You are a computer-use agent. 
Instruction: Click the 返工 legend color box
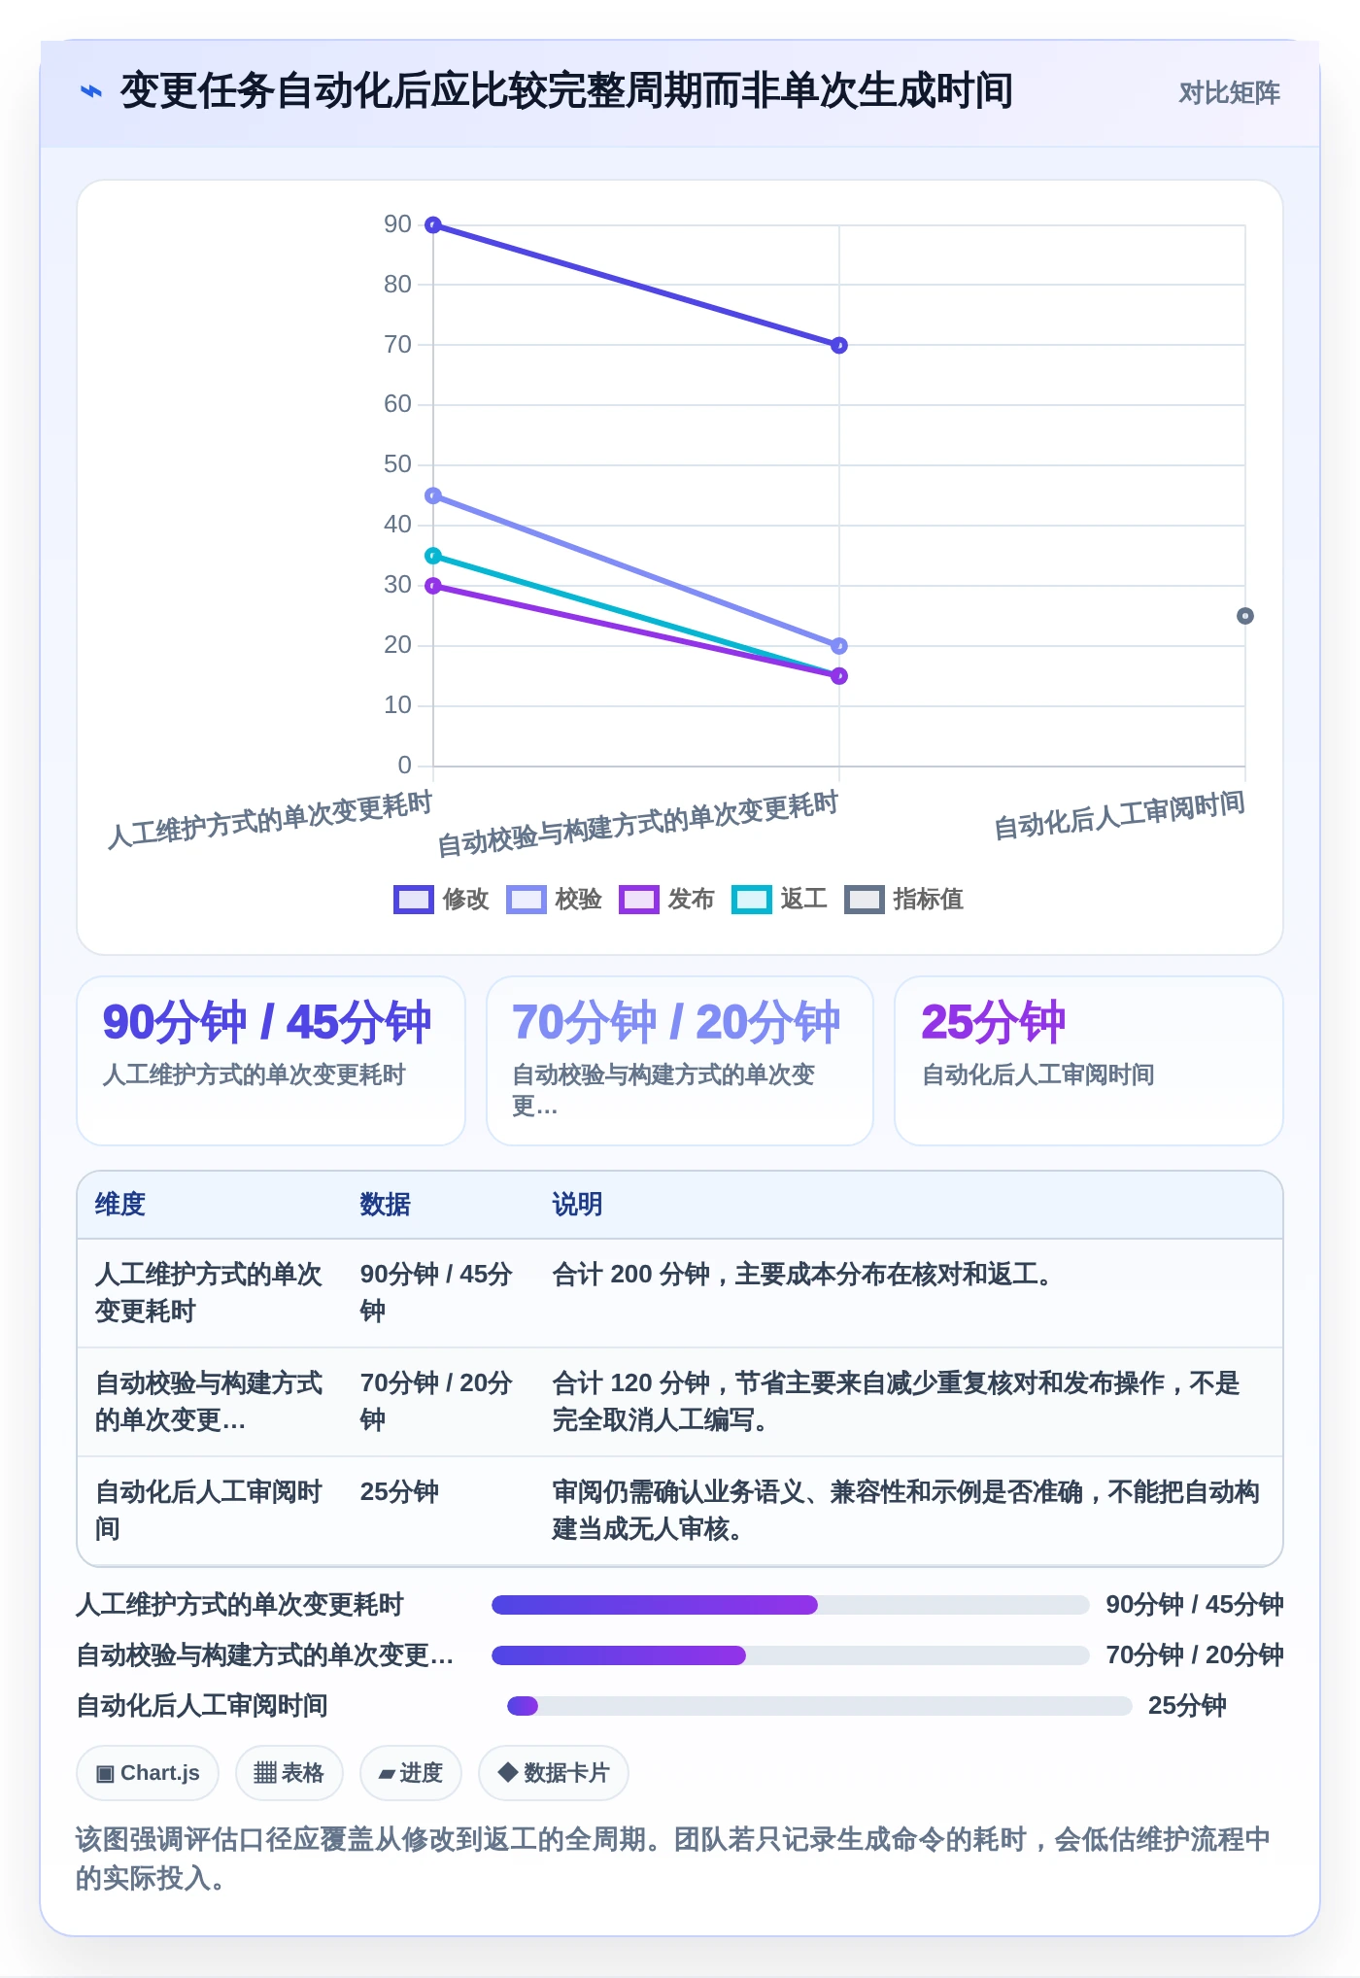751,900
